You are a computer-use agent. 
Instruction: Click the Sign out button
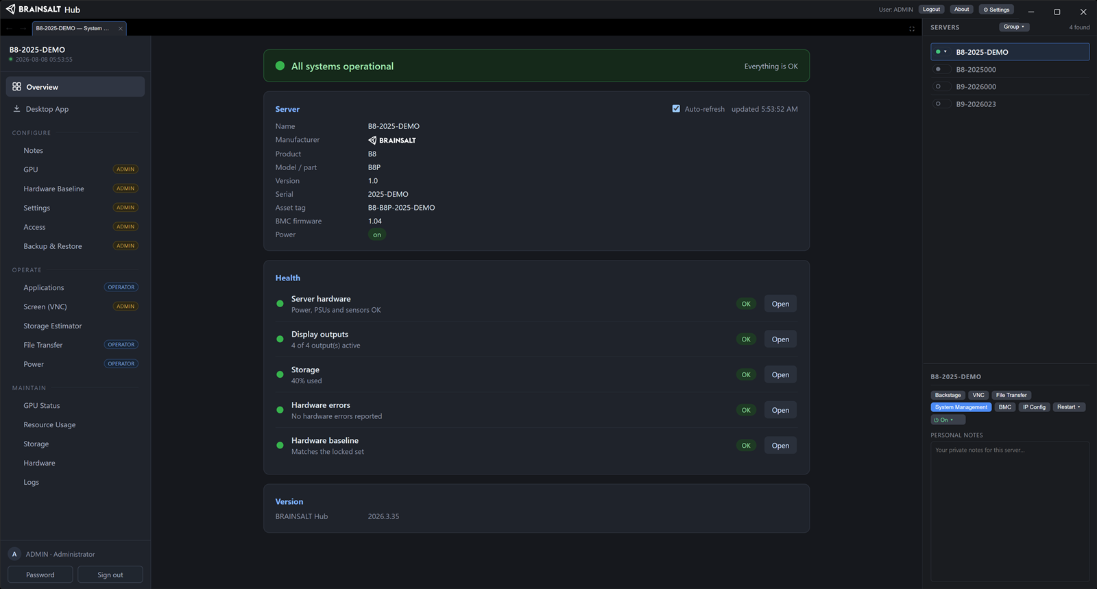(x=110, y=575)
